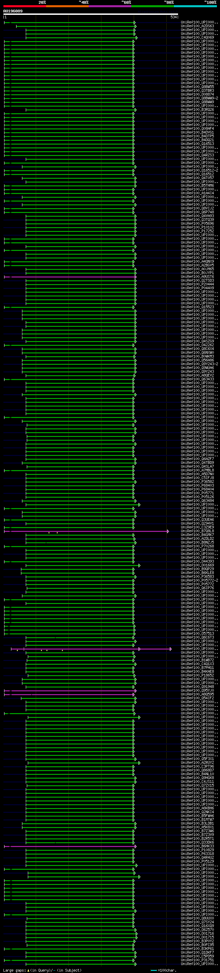Click the green ~80% identity legend segment
The height and width of the screenshot is (973, 220).
click(x=153, y=6)
